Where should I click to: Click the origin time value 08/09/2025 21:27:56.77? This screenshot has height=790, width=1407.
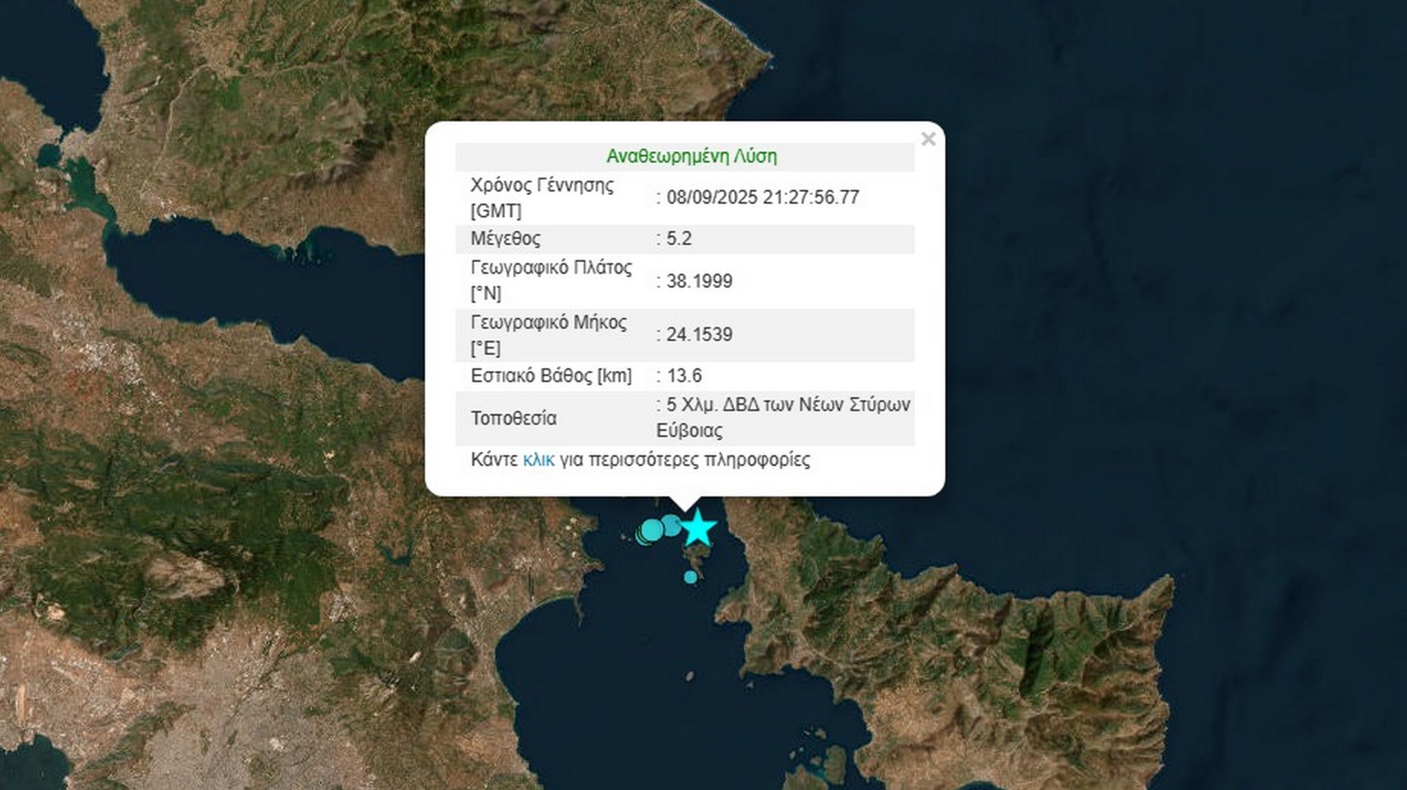click(762, 198)
